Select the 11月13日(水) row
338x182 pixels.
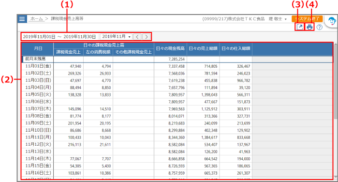177,152
